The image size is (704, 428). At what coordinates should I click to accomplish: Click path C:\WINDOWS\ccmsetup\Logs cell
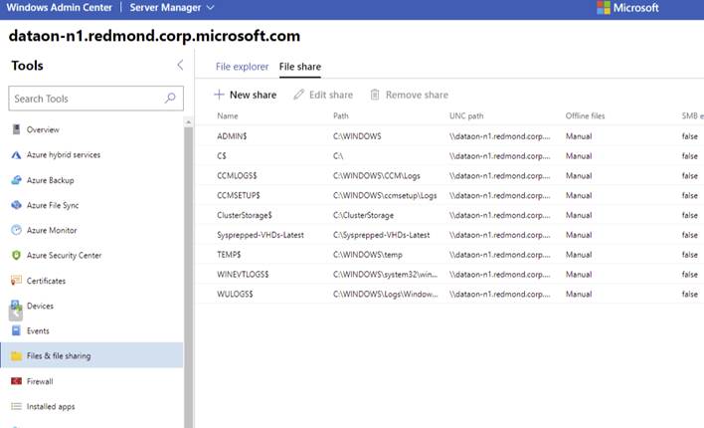tap(385, 195)
